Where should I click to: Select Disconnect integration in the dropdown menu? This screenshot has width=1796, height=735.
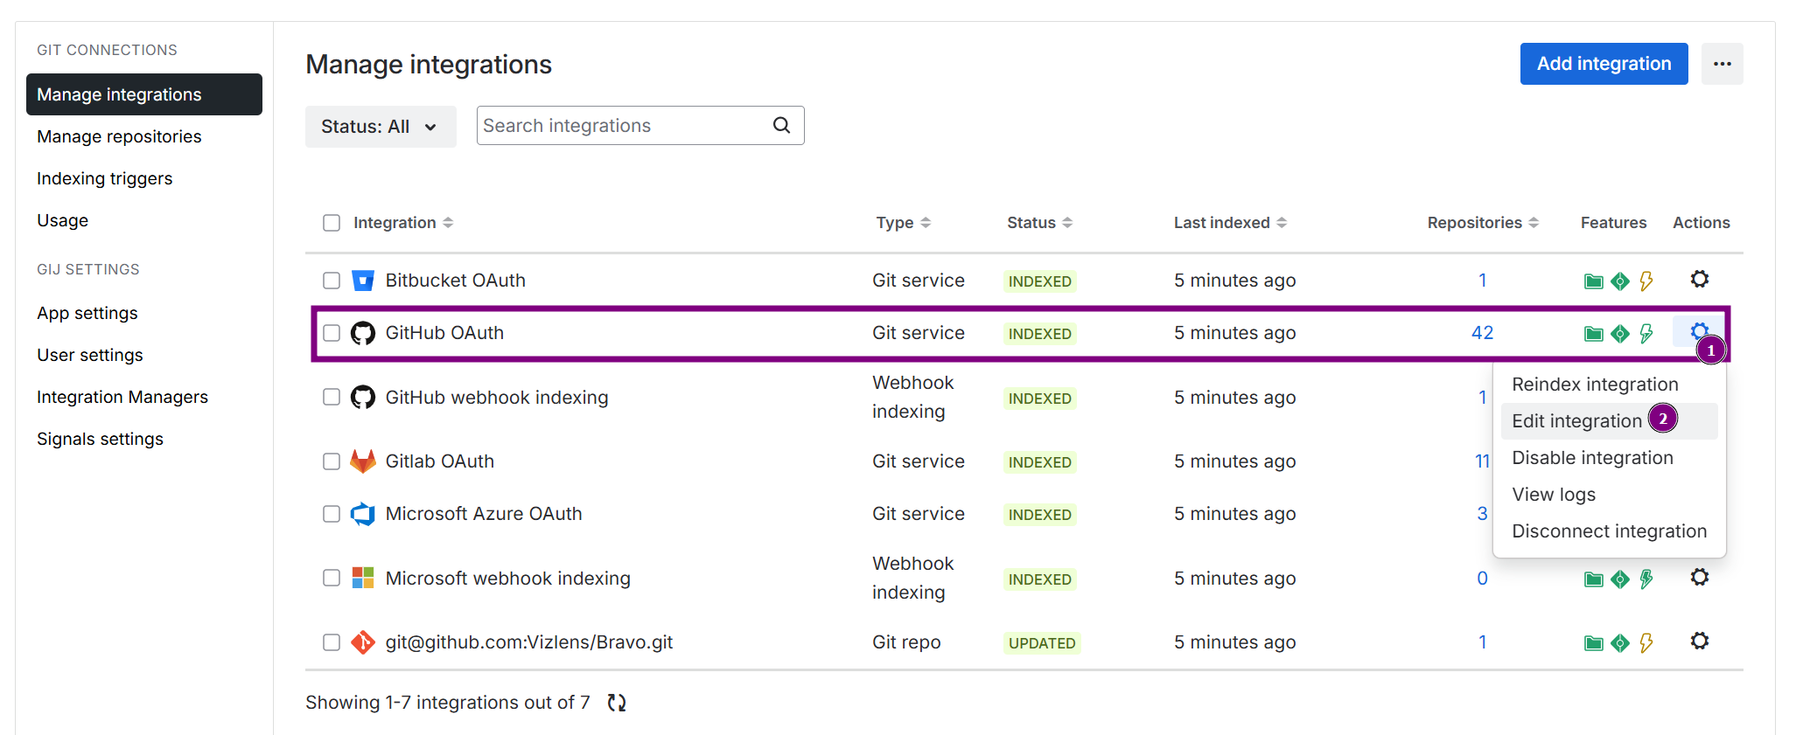pos(1609,531)
